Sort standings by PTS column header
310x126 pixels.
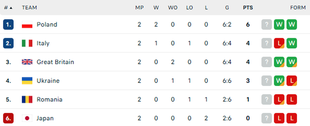(x=248, y=8)
